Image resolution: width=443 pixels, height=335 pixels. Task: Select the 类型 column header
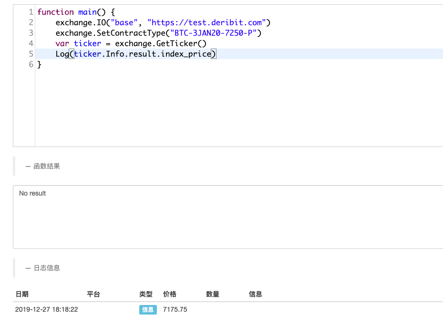146,294
